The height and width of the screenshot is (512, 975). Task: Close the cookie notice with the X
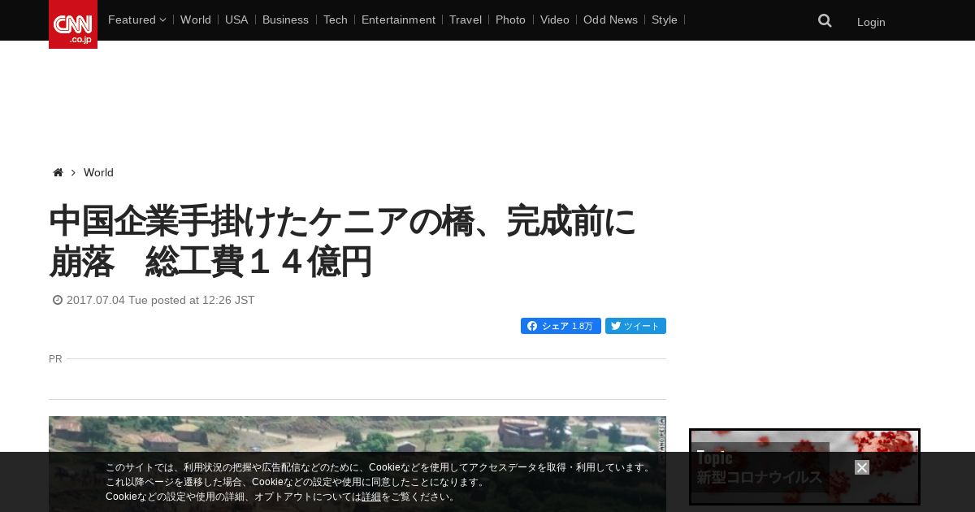pos(862,467)
